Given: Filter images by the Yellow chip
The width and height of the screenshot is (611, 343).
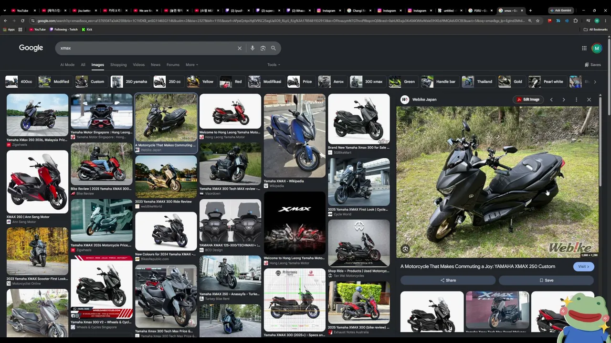Looking at the screenshot, I should click(x=200, y=81).
